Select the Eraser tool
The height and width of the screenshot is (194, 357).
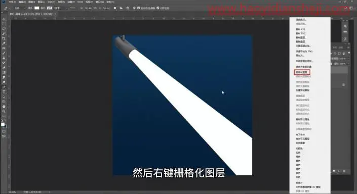point(4,68)
